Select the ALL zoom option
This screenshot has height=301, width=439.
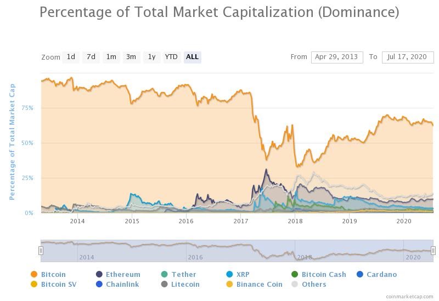pos(193,57)
